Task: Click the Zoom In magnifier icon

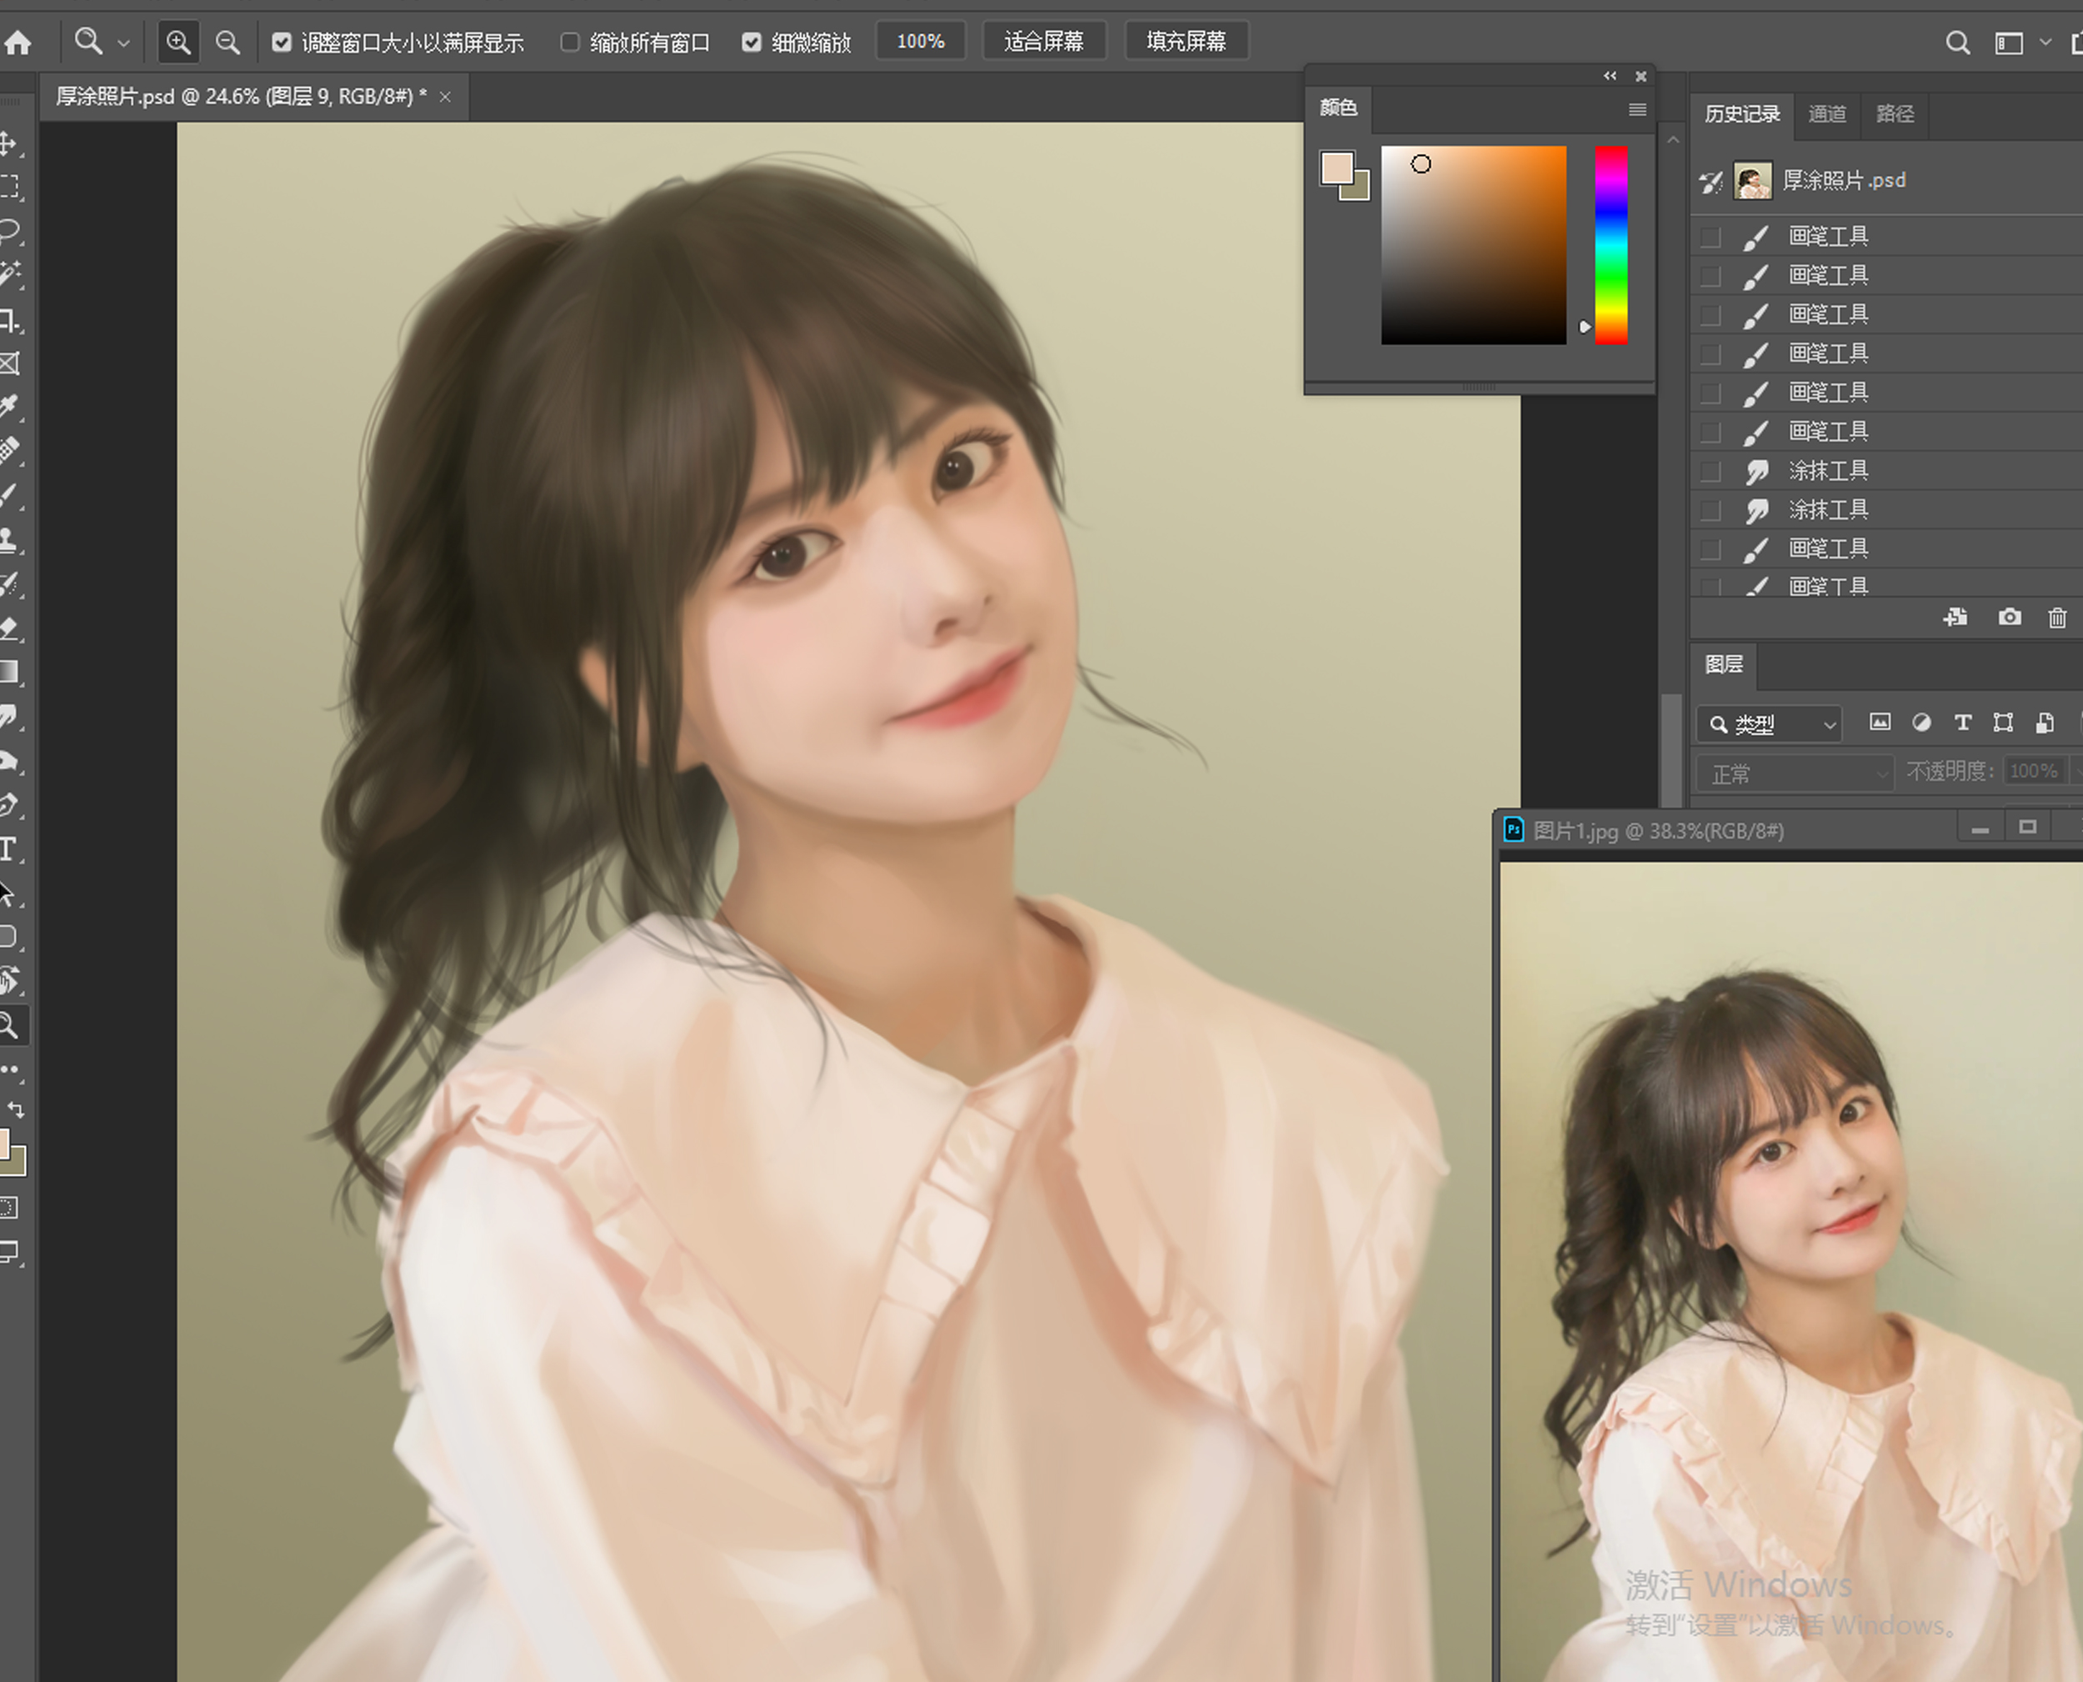Action: tap(178, 42)
